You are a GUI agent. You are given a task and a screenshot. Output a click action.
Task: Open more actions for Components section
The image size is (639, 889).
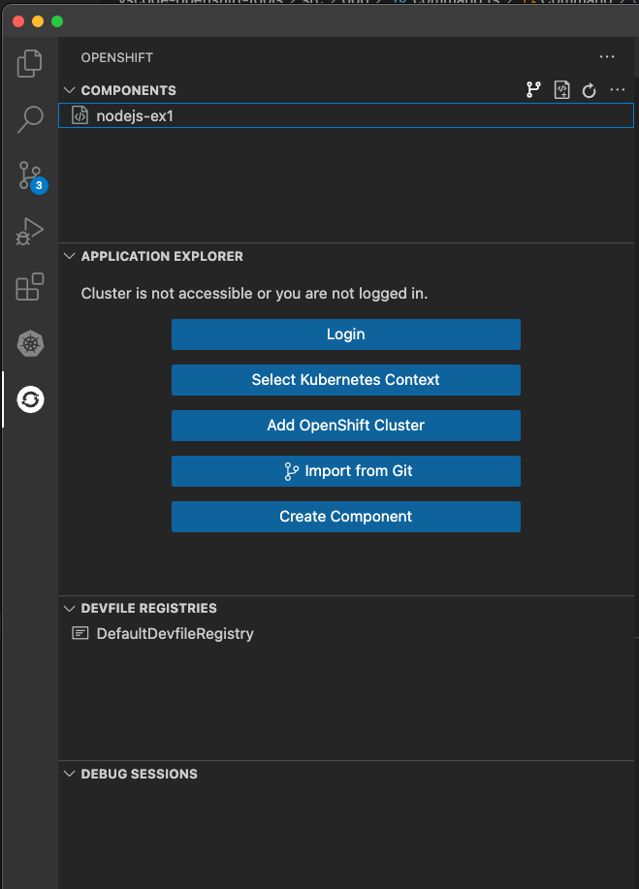pyautogui.click(x=617, y=89)
